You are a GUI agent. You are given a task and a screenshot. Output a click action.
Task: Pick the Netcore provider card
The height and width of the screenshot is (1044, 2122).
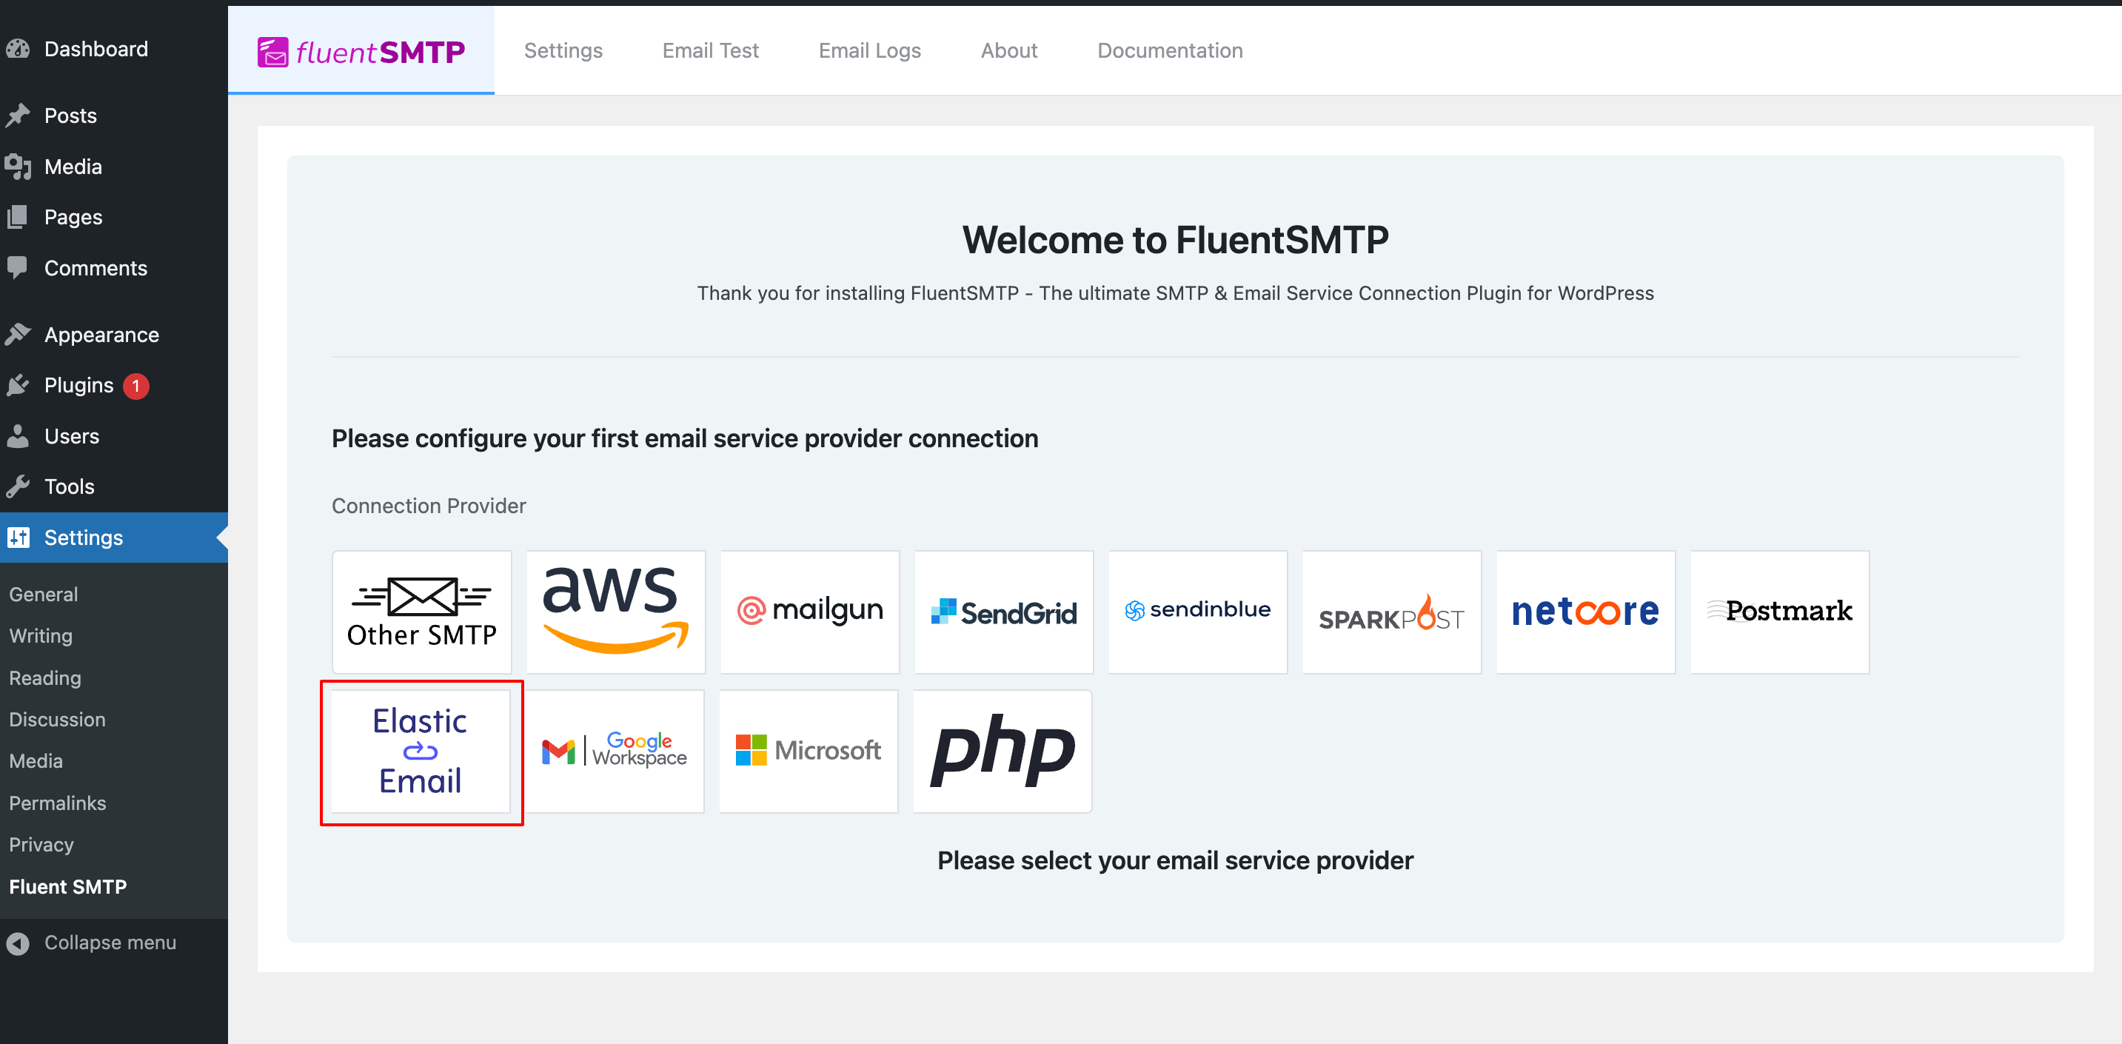click(x=1585, y=612)
